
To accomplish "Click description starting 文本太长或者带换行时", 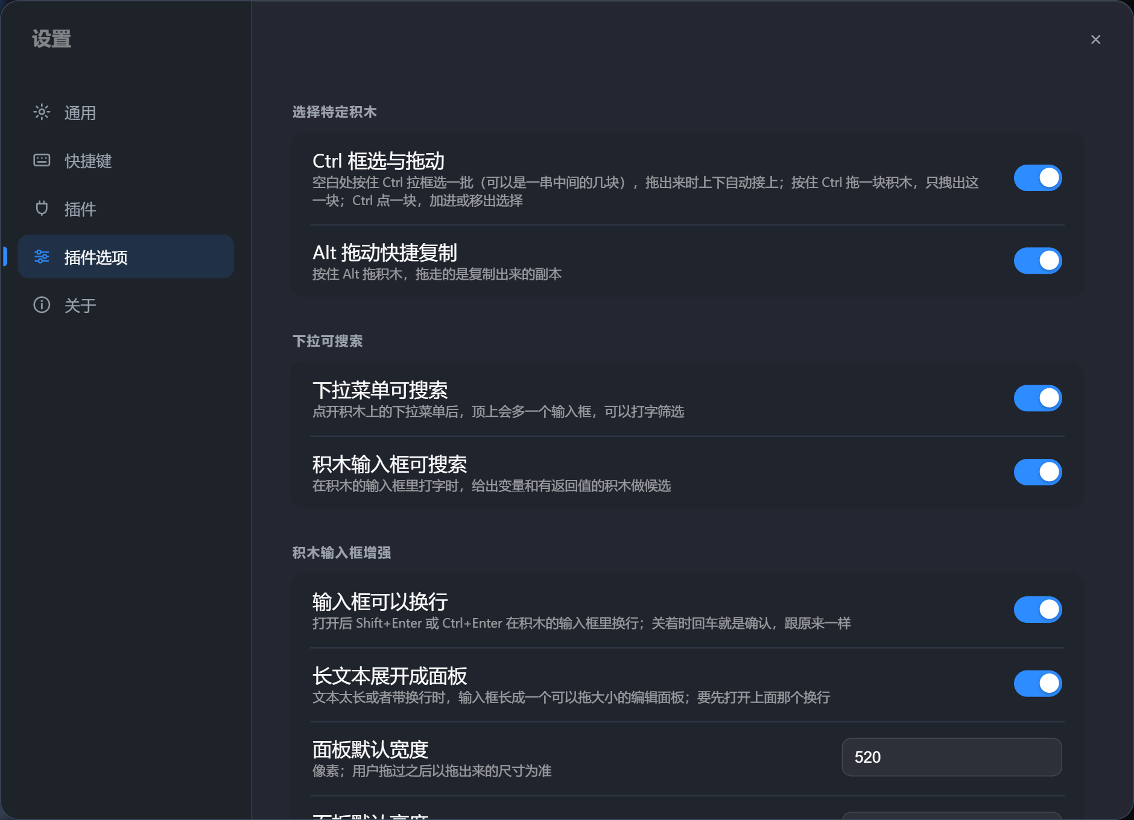I will tap(571, 698).
